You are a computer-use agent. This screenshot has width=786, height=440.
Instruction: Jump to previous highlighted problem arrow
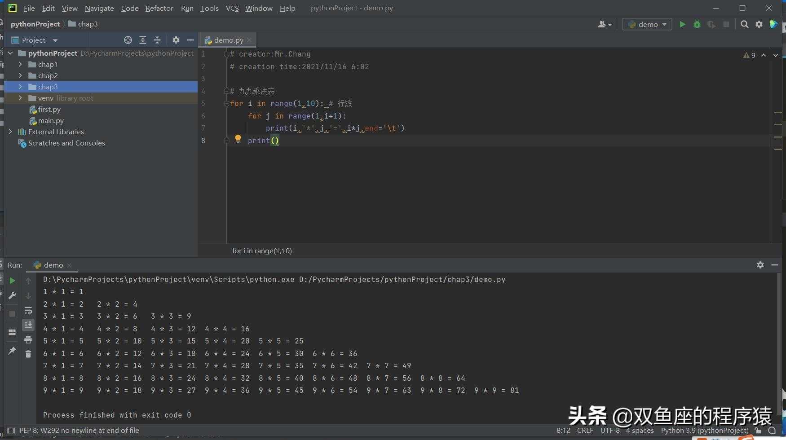pos(764,55)
